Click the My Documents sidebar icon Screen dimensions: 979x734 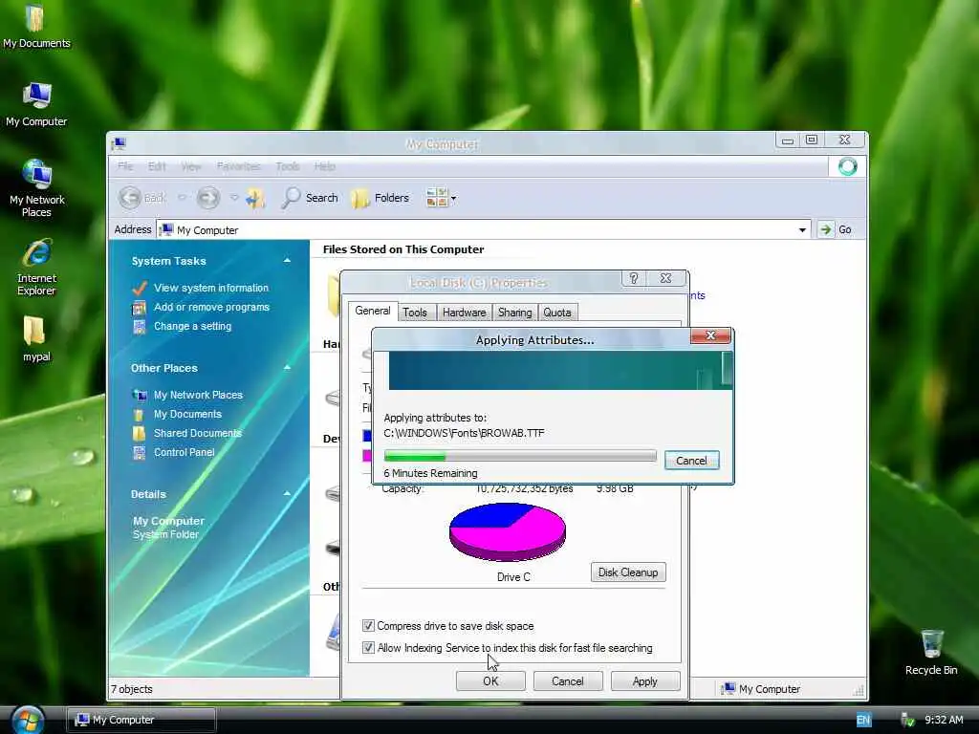click(140, 415)
